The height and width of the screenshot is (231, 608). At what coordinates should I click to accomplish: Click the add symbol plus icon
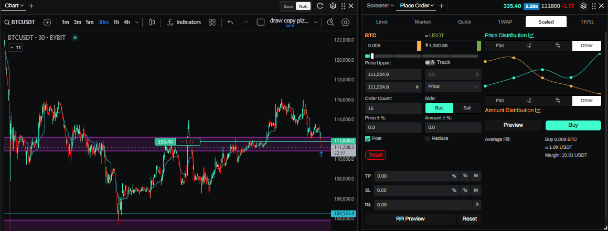point(47,23)
